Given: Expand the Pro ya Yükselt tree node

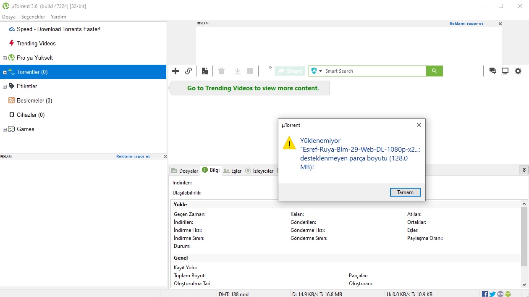Looking at the screenshot, I should tap(5, 58).
